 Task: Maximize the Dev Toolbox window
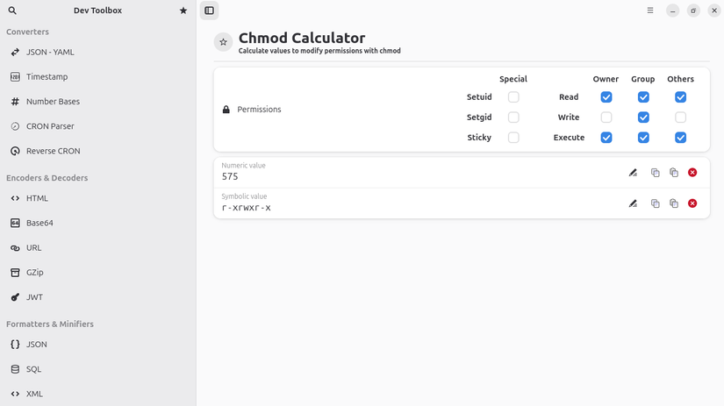point(693,11)
